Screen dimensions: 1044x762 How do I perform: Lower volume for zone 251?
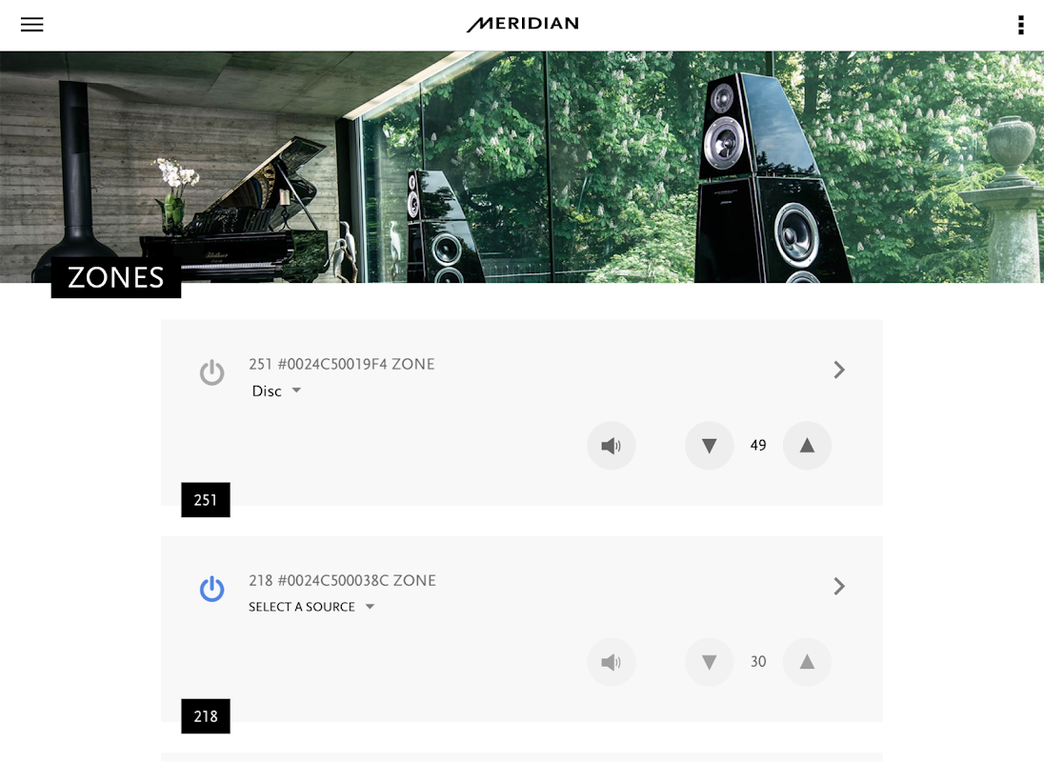pos(709,445)
